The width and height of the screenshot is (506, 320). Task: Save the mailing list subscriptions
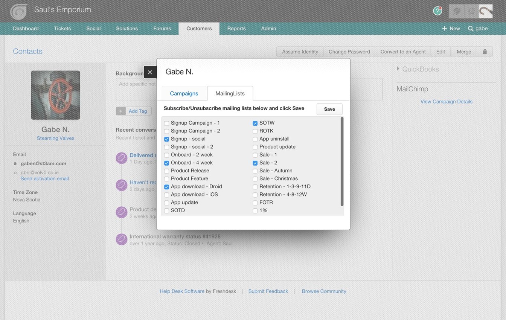point(329,109)
